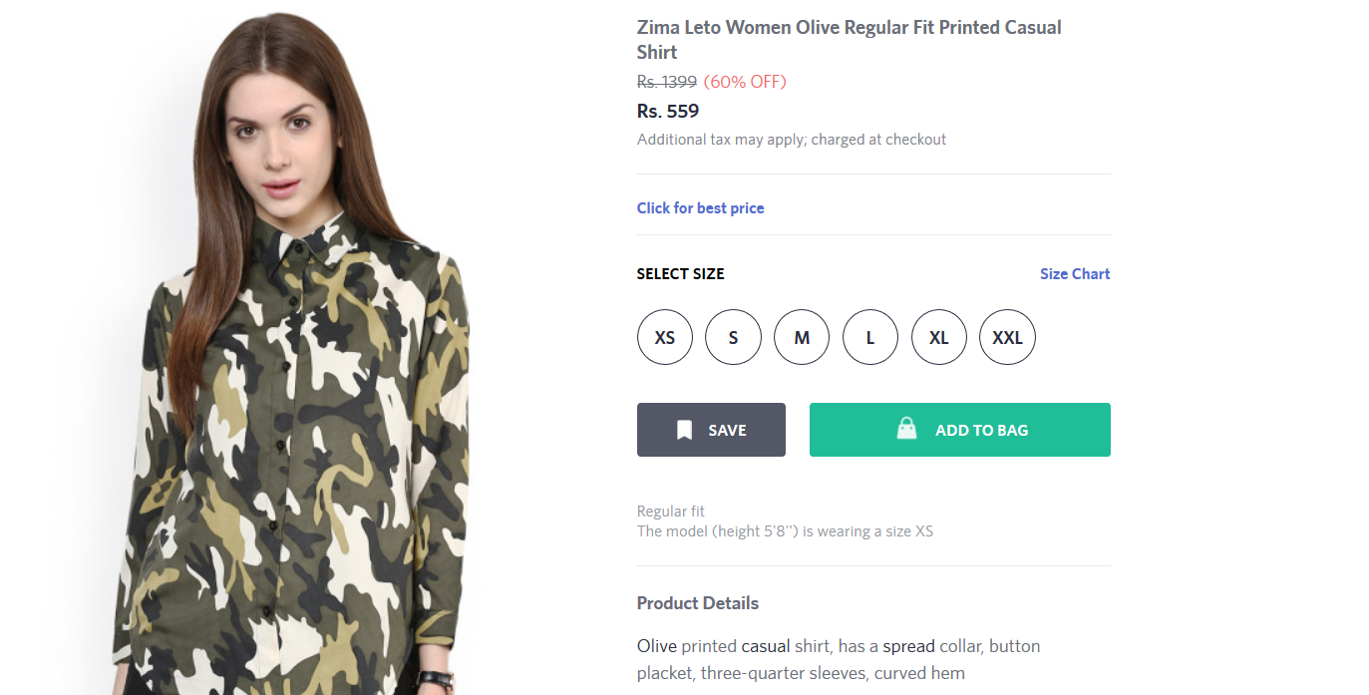Click the Product Details heading
Viewport: 1369px width, 695px height.
coord(697,603)
